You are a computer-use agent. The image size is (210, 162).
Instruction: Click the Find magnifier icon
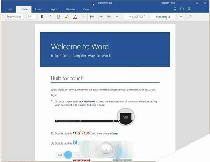(x=190, y=16)
